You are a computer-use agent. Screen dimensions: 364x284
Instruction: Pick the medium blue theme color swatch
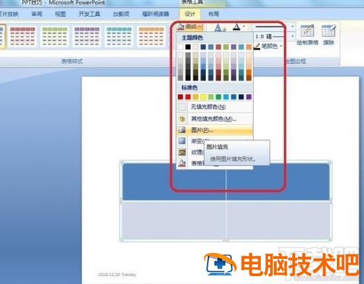click(x=210, y=47)
